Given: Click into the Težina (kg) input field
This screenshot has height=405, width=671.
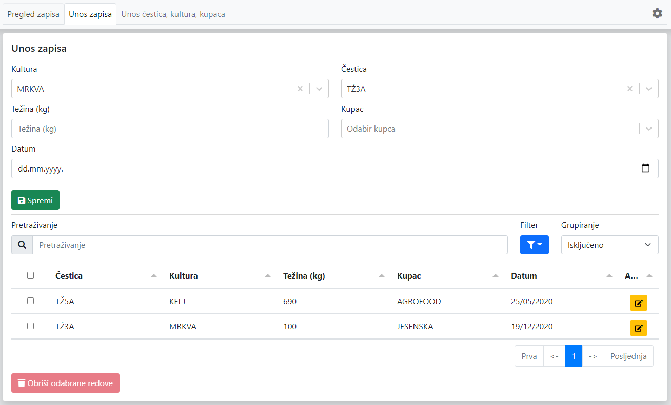Looking at the screenshot, I should tap(170, 129).
